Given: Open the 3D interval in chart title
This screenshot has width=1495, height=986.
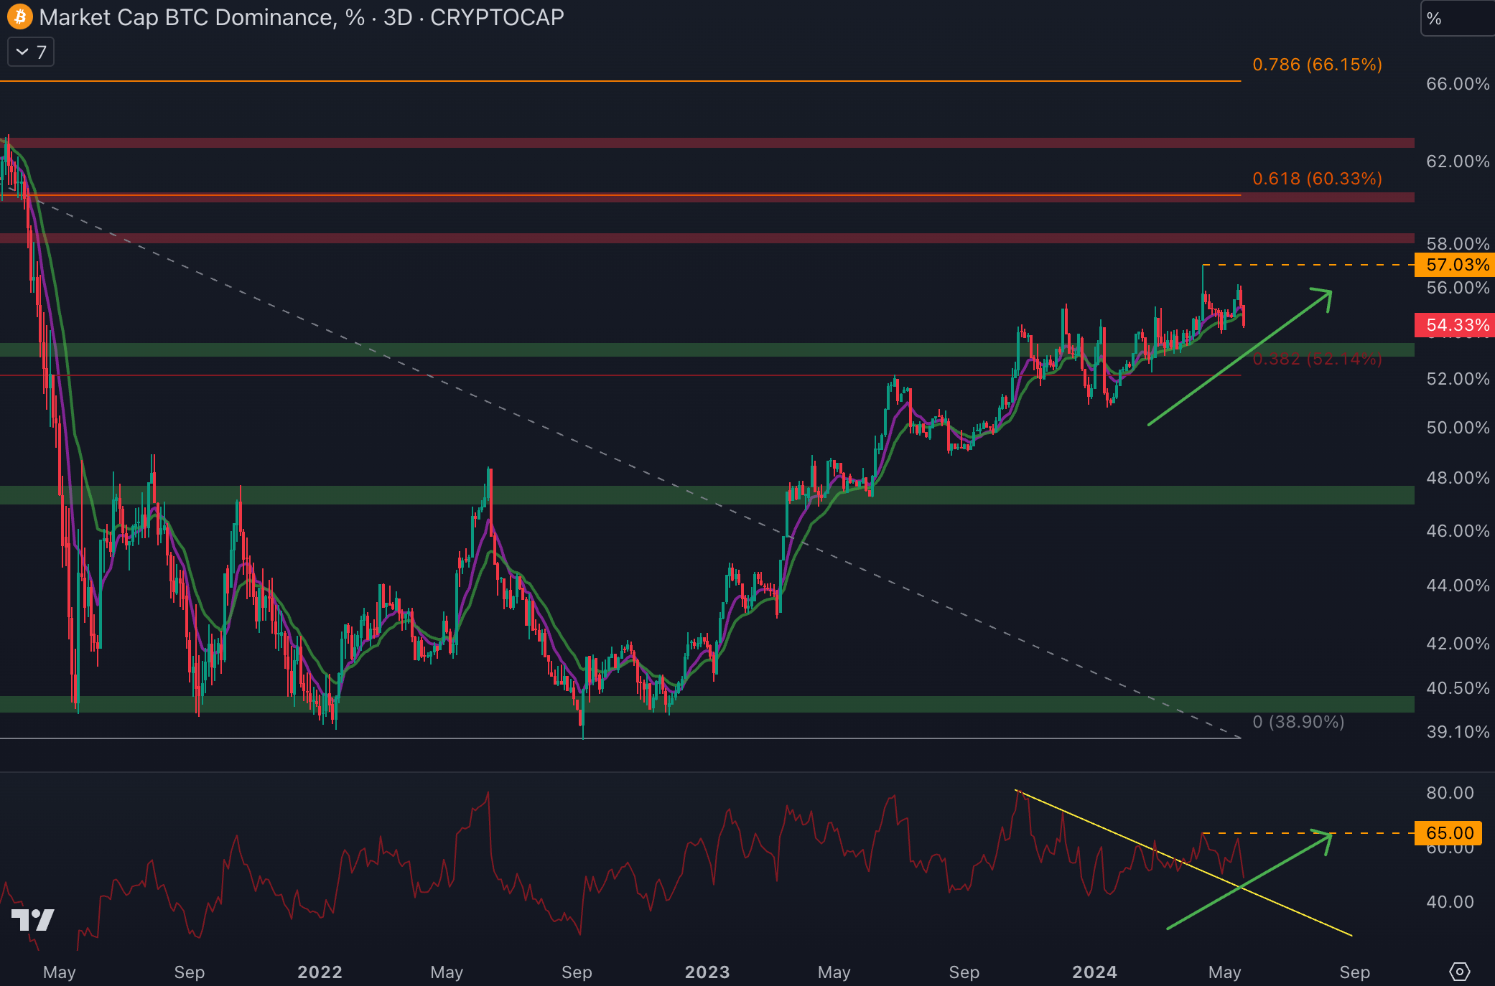Looking at the screenshot, I should coord(398,17).
